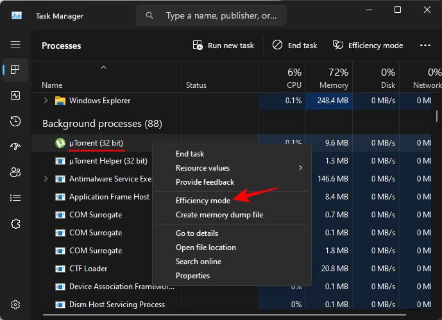
Task: Expand the Windows Explorer process group
Action: point(46,101)
